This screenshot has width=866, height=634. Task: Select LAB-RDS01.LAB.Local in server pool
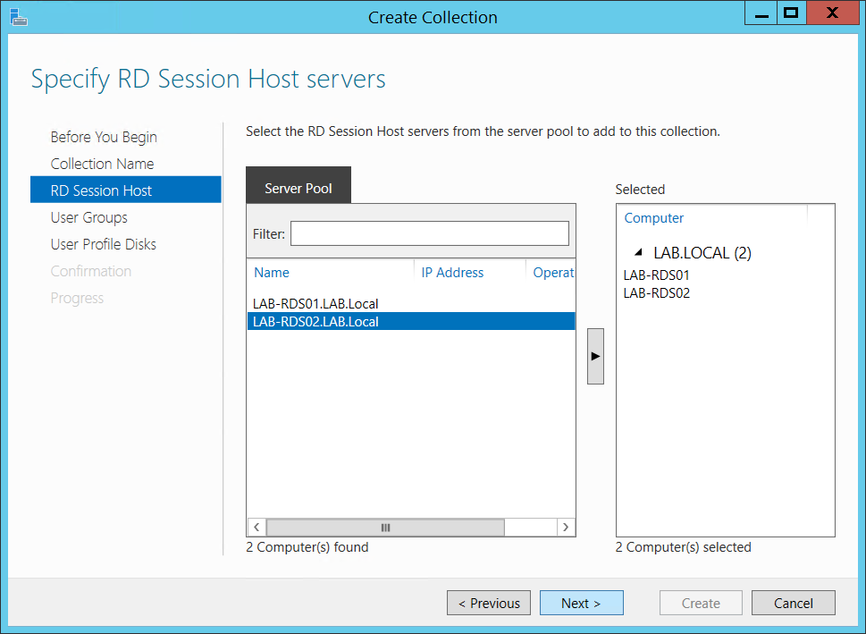pyautogui.click(x=315, y=304)
